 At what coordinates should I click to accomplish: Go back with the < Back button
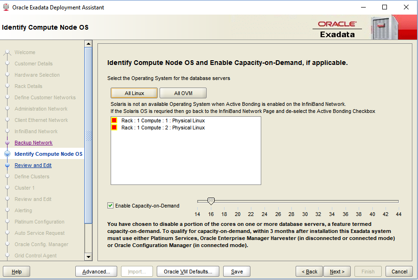(309, 272)
